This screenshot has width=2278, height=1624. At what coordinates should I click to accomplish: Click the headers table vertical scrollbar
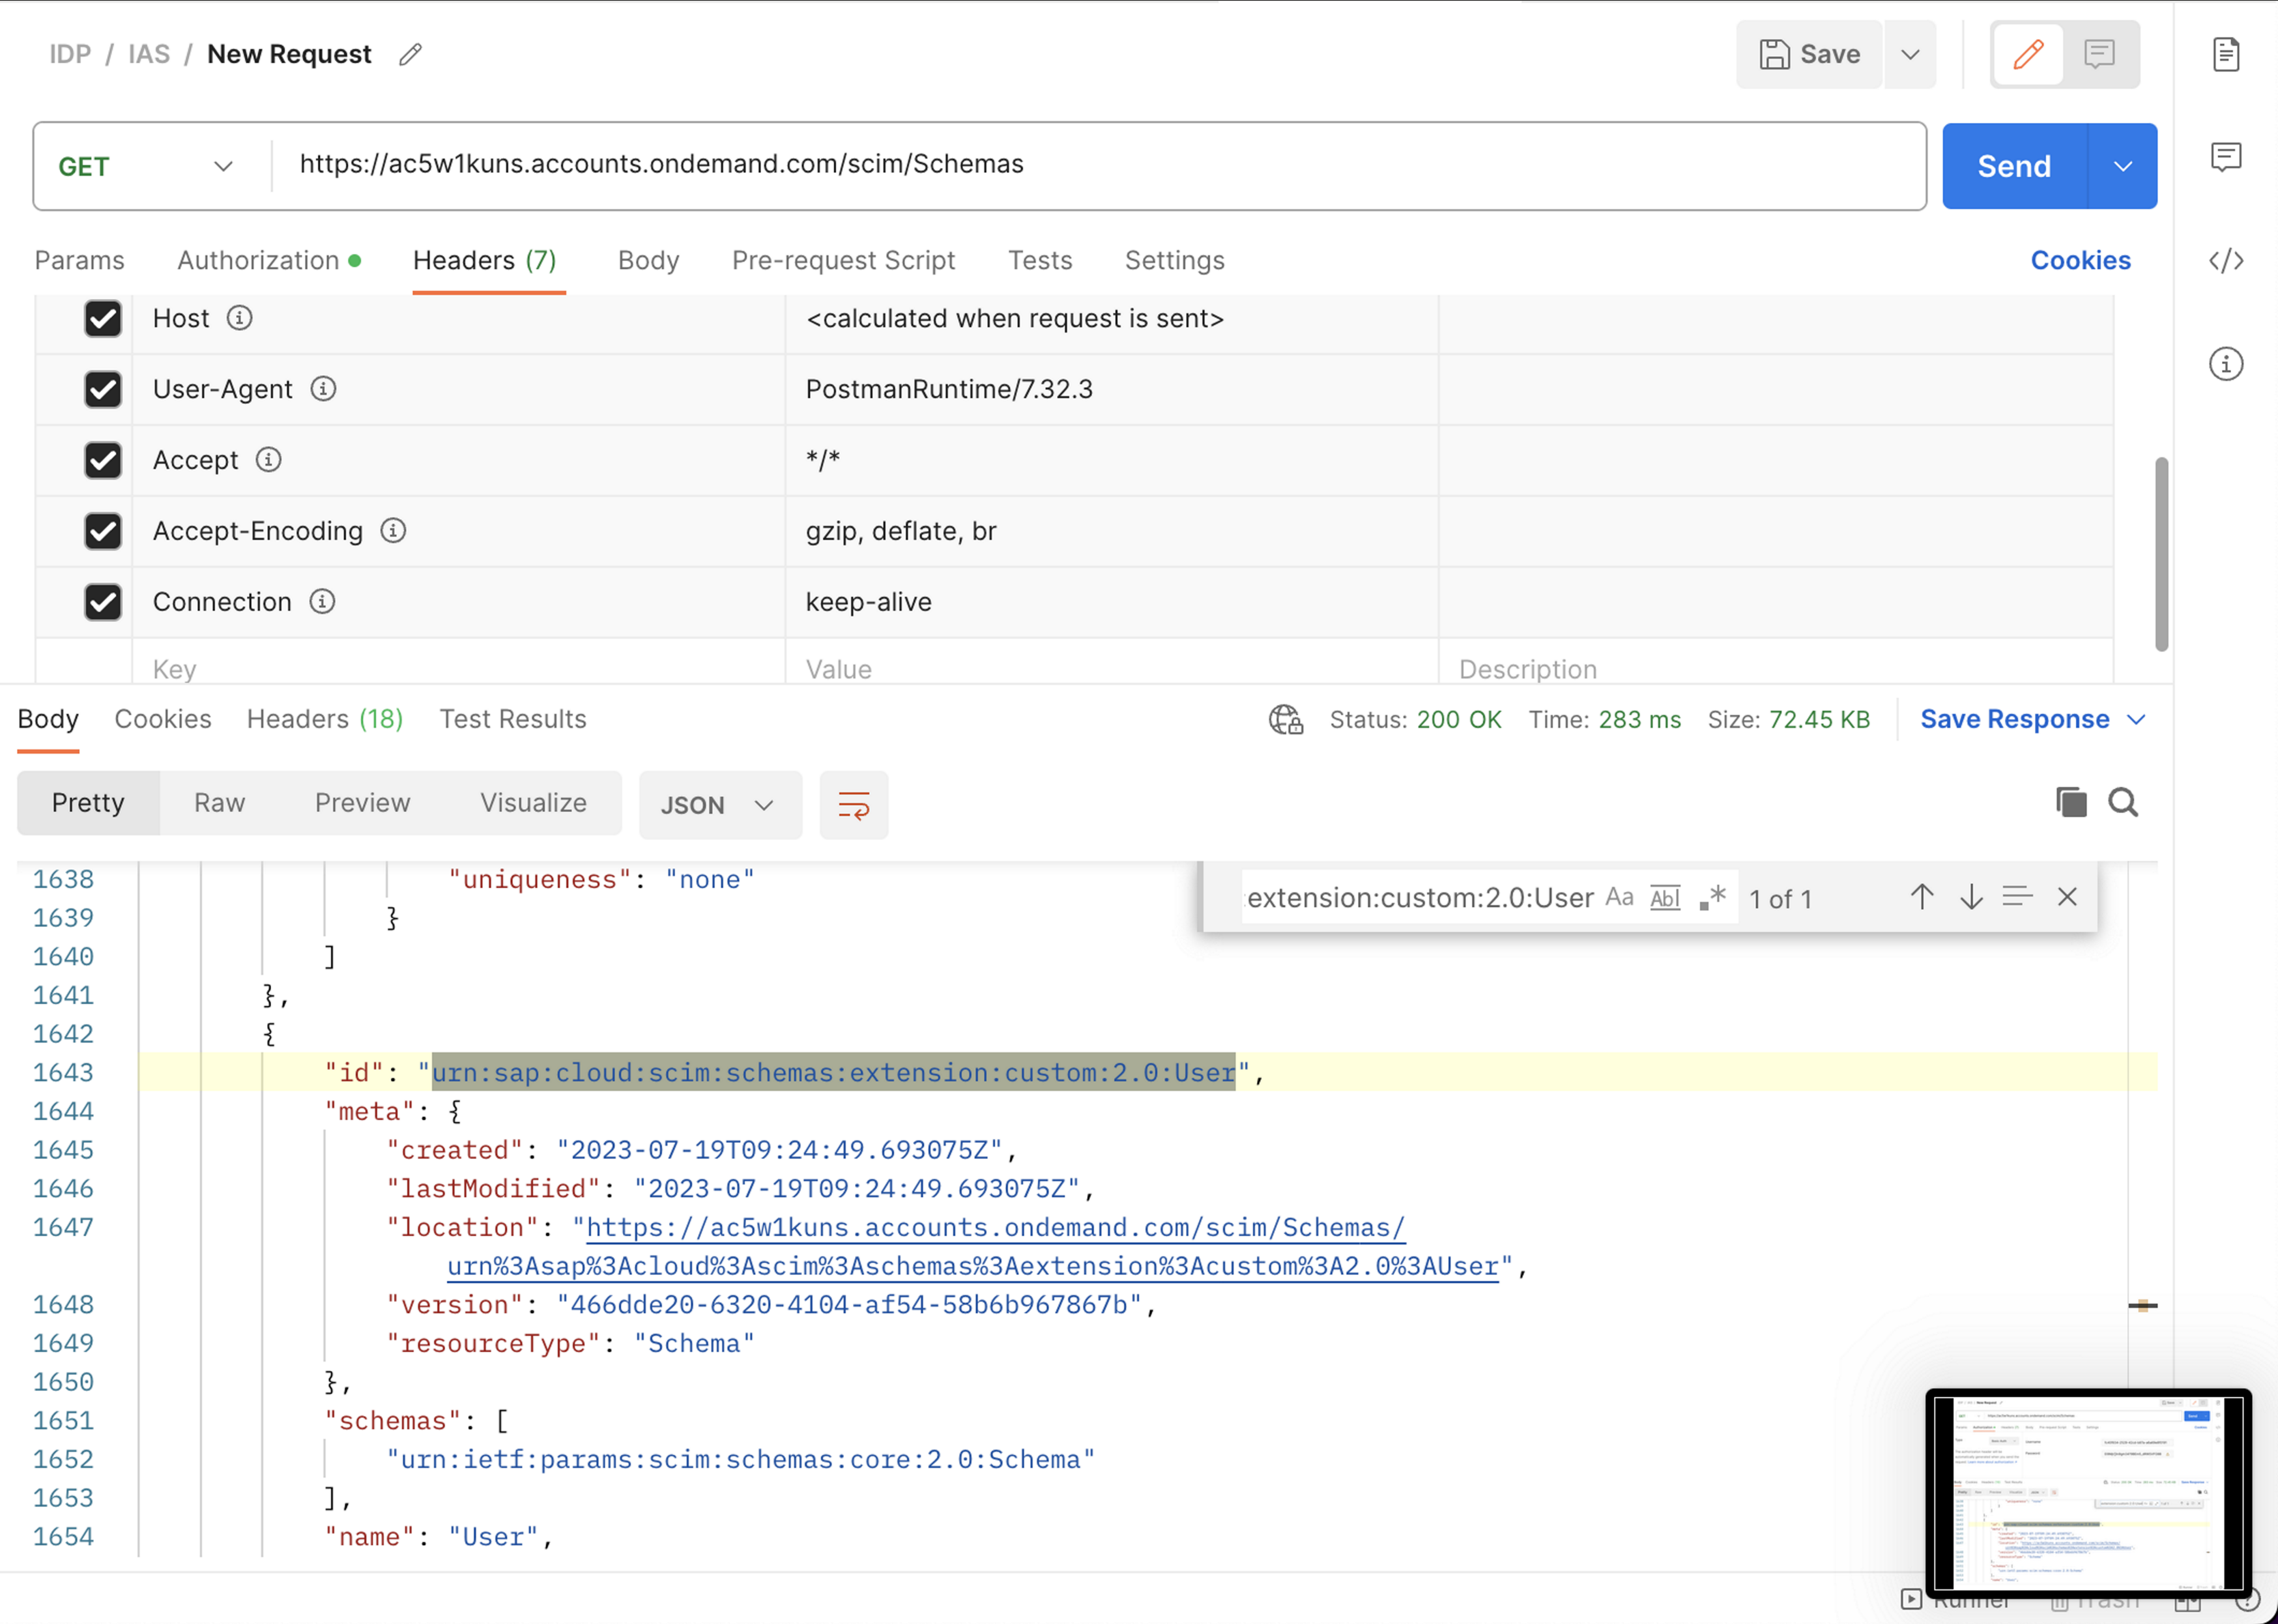pyautogui.click(x=2161, y=554)
